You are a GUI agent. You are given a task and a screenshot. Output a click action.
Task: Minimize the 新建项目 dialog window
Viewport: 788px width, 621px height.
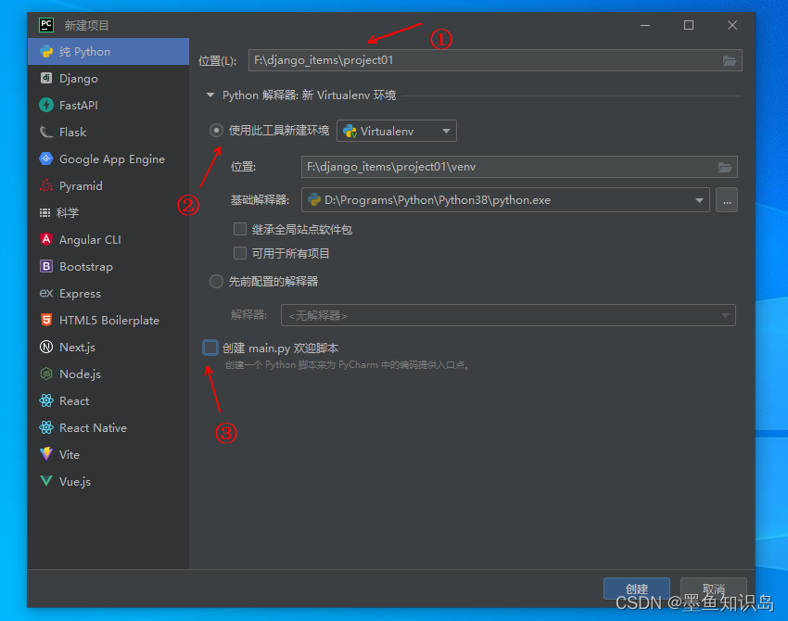point(645,25)
